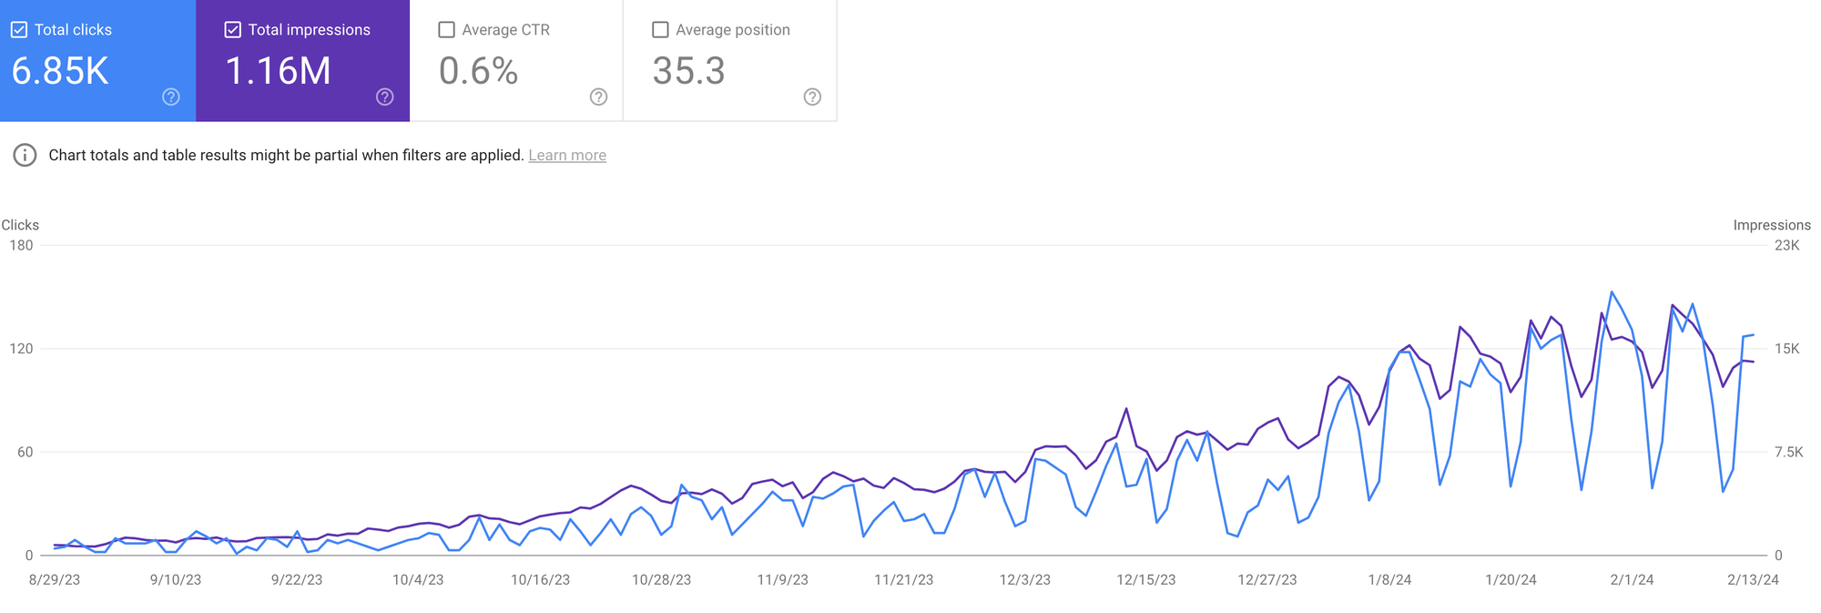This screenshot has height=613, width=1821.
Task: Click the info icon beside chart totals notice
Action: coord(25,155)
